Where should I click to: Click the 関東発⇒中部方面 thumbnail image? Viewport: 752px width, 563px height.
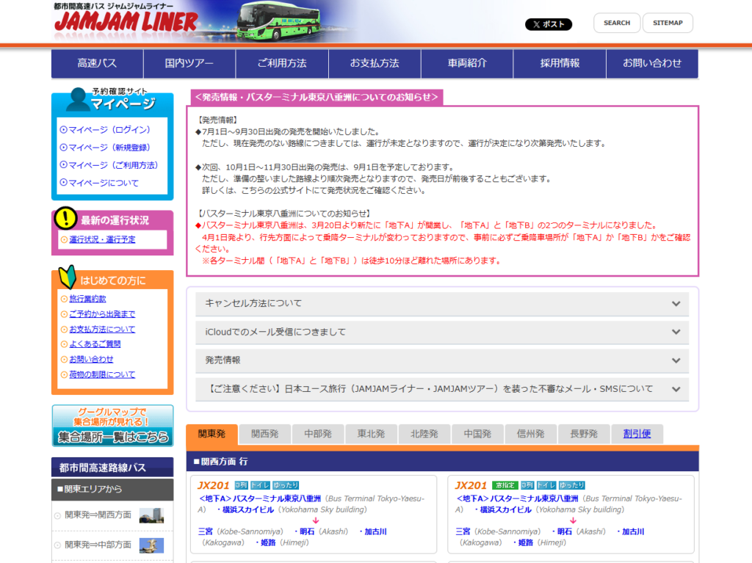pyautogui.click(x=151, y=545)
